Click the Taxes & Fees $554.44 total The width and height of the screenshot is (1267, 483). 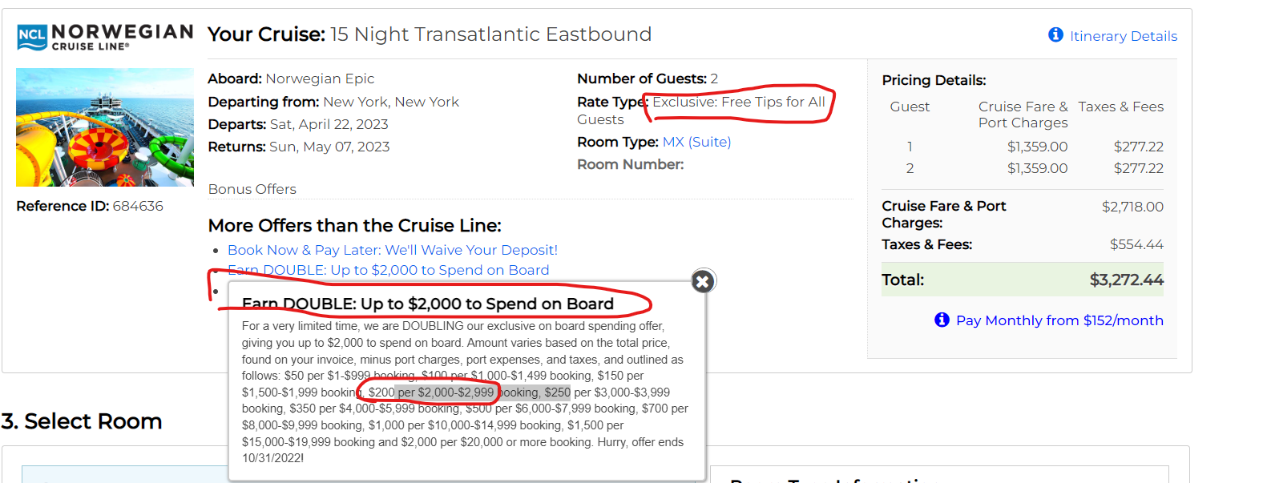1136,244
